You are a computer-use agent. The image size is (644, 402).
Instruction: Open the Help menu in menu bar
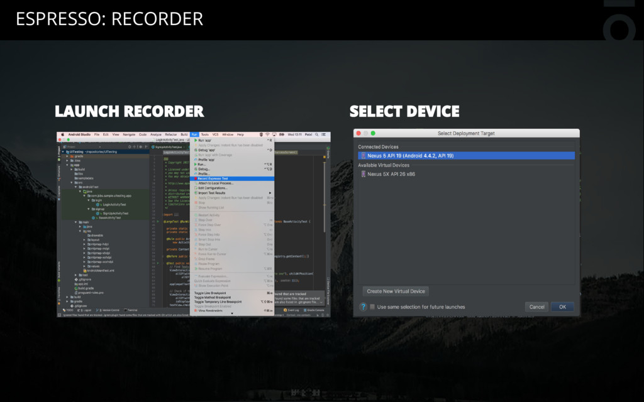coord(240,134)
